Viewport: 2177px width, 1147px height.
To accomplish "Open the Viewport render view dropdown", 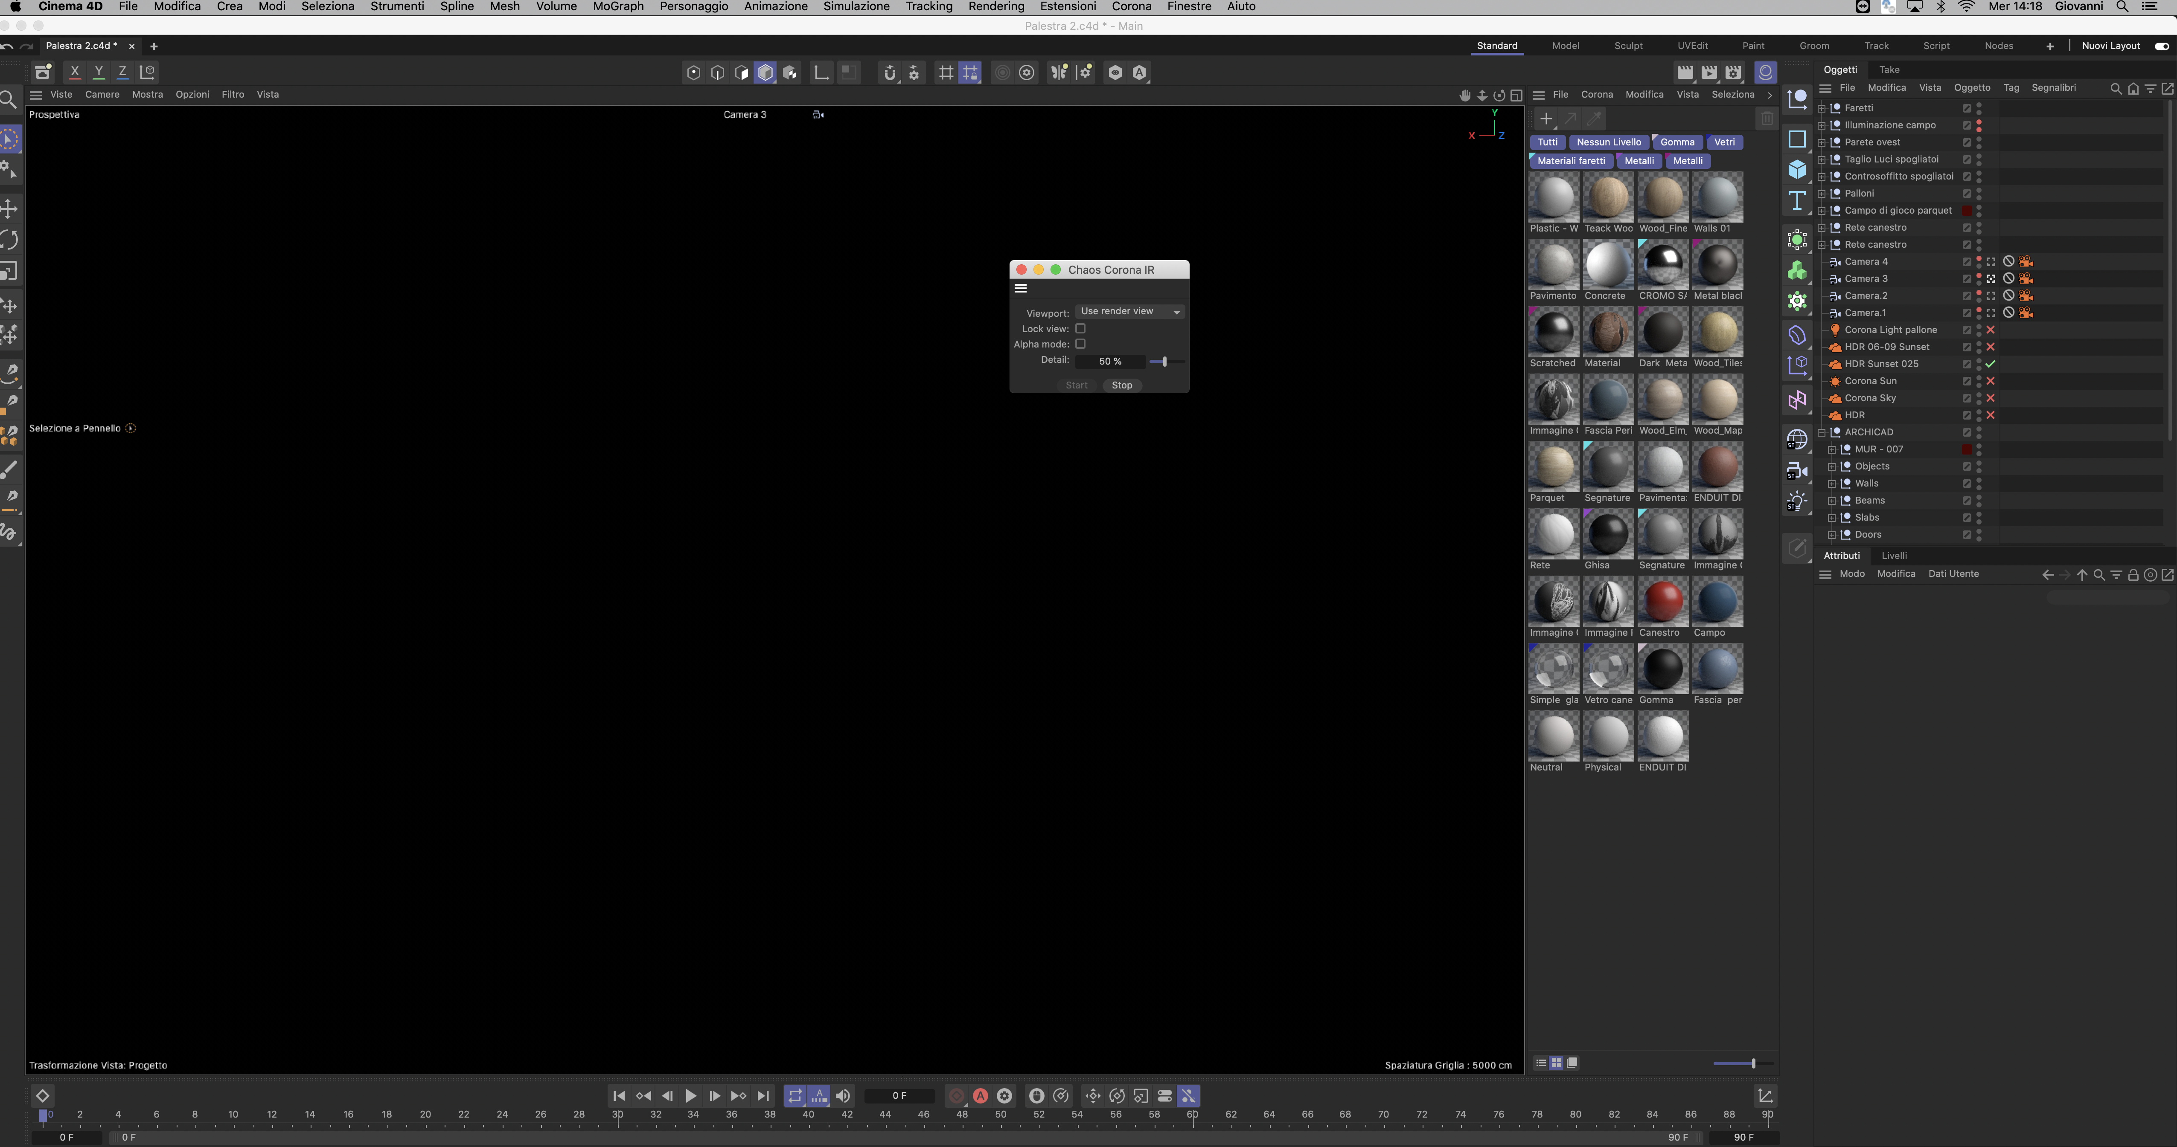I will point(1129,312).
